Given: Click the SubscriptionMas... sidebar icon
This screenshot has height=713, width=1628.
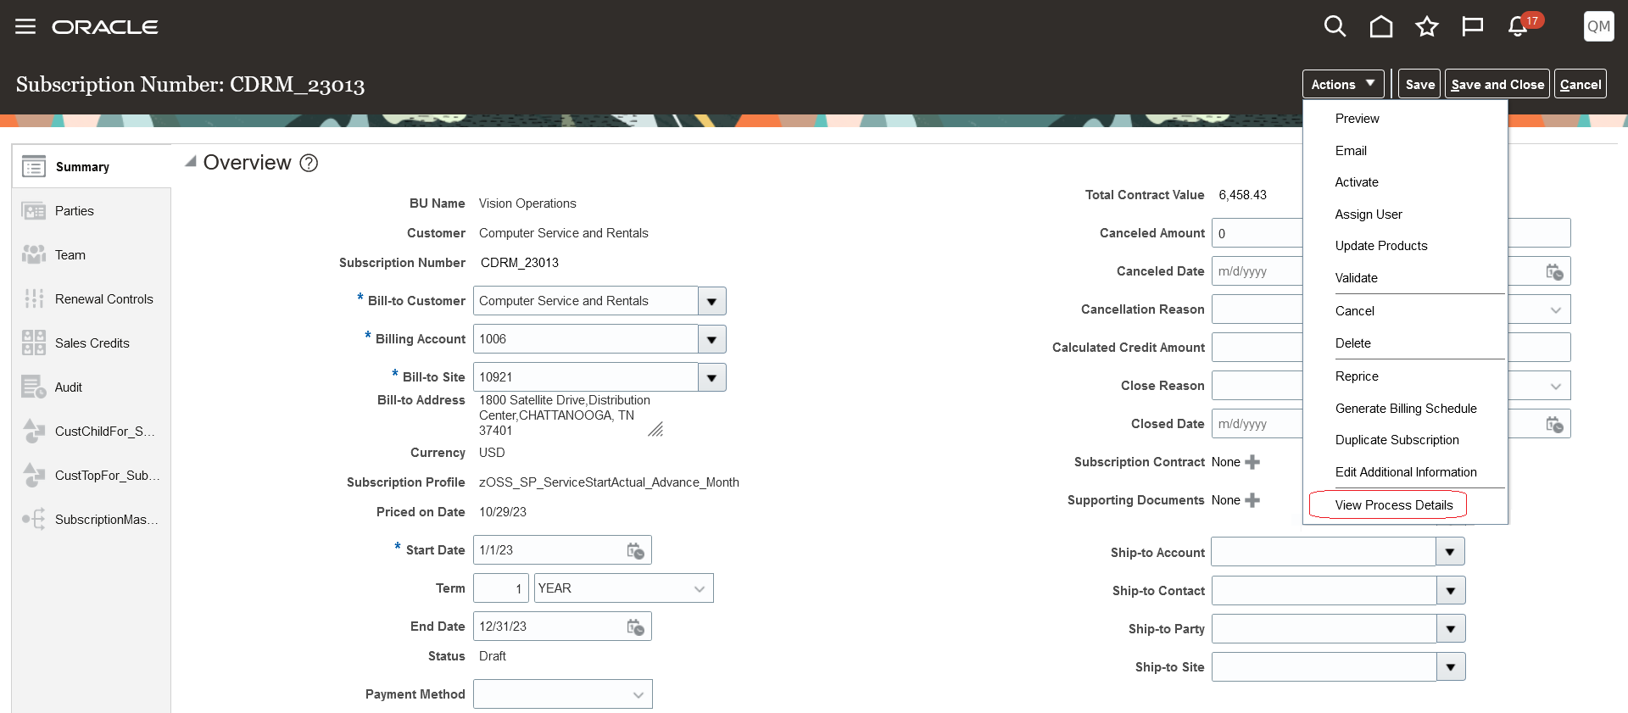Looking at the screenshot, I should pyautogui.click(x=34, y=520).
